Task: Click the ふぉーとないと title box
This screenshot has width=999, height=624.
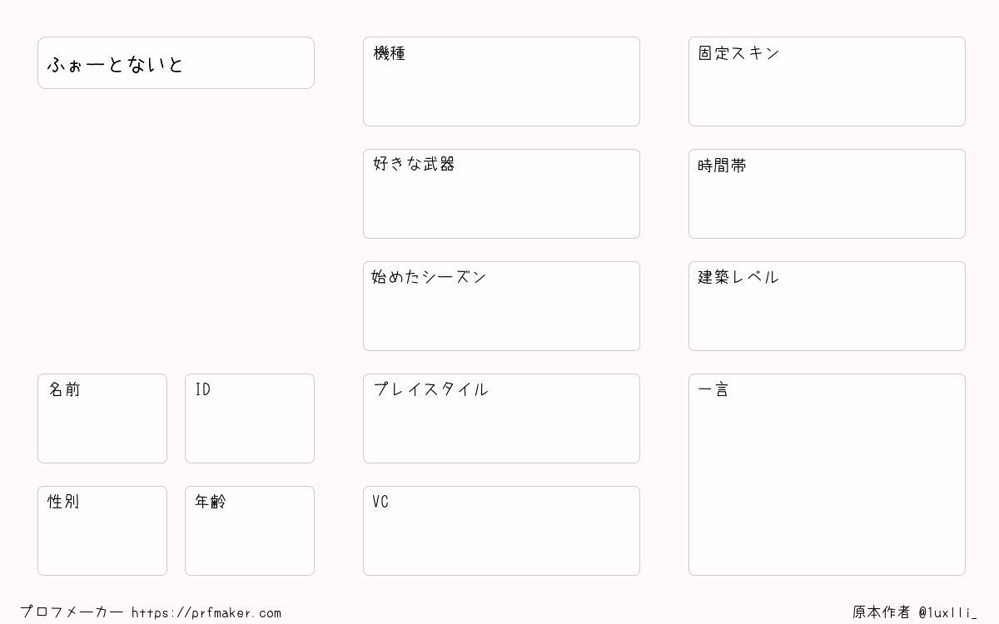Action: (x=176, y=62)
